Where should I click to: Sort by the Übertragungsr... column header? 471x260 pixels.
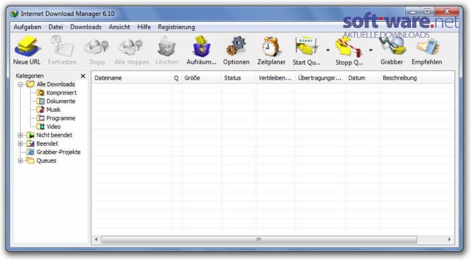point(320,78)
